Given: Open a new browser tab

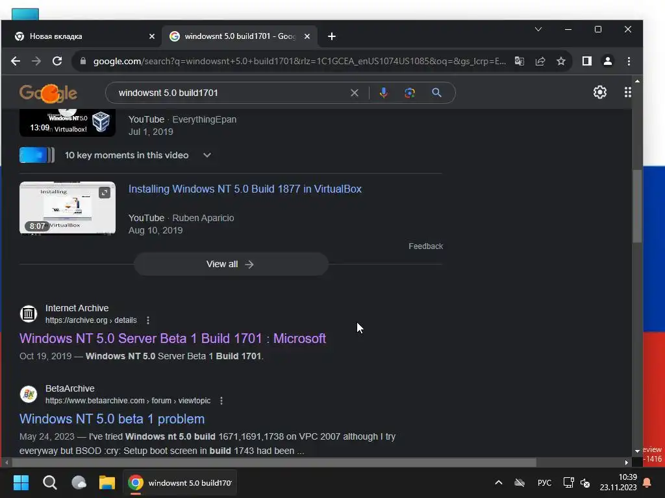Looking at the screenshot, I should (332, 36).
